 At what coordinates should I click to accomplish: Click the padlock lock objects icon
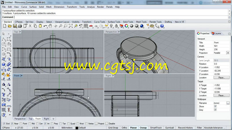pos(117,26)
